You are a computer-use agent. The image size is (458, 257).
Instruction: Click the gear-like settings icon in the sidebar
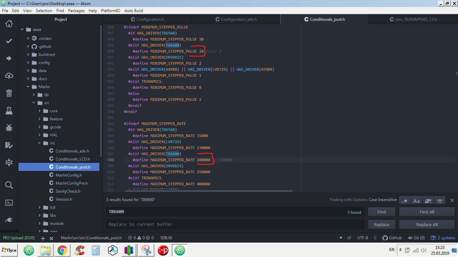(9, 163)
